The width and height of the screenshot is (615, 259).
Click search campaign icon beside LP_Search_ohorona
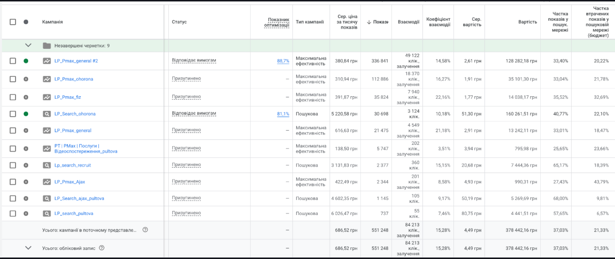[47, 114]
